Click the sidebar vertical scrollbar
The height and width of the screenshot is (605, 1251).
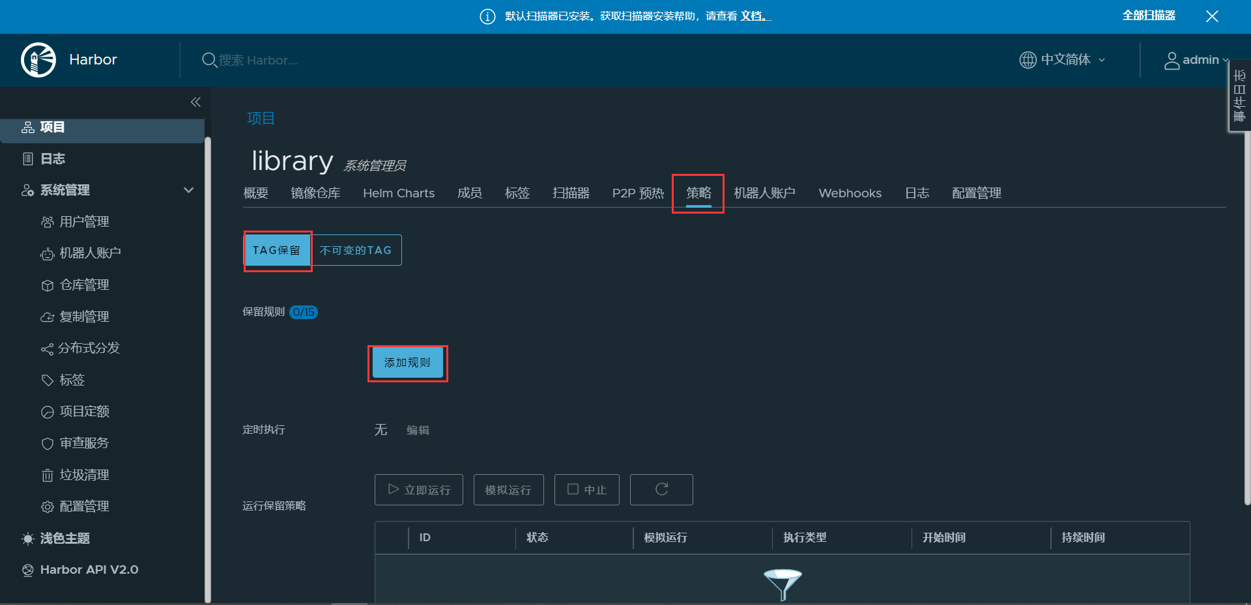(208, 370)
